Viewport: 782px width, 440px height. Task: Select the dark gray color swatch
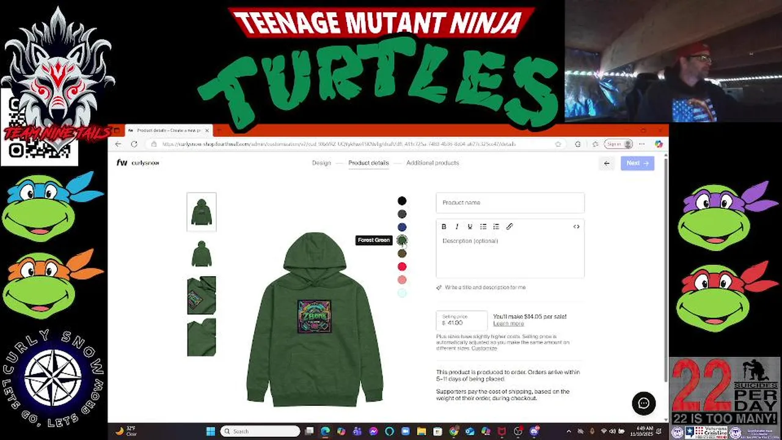(402, 214)
